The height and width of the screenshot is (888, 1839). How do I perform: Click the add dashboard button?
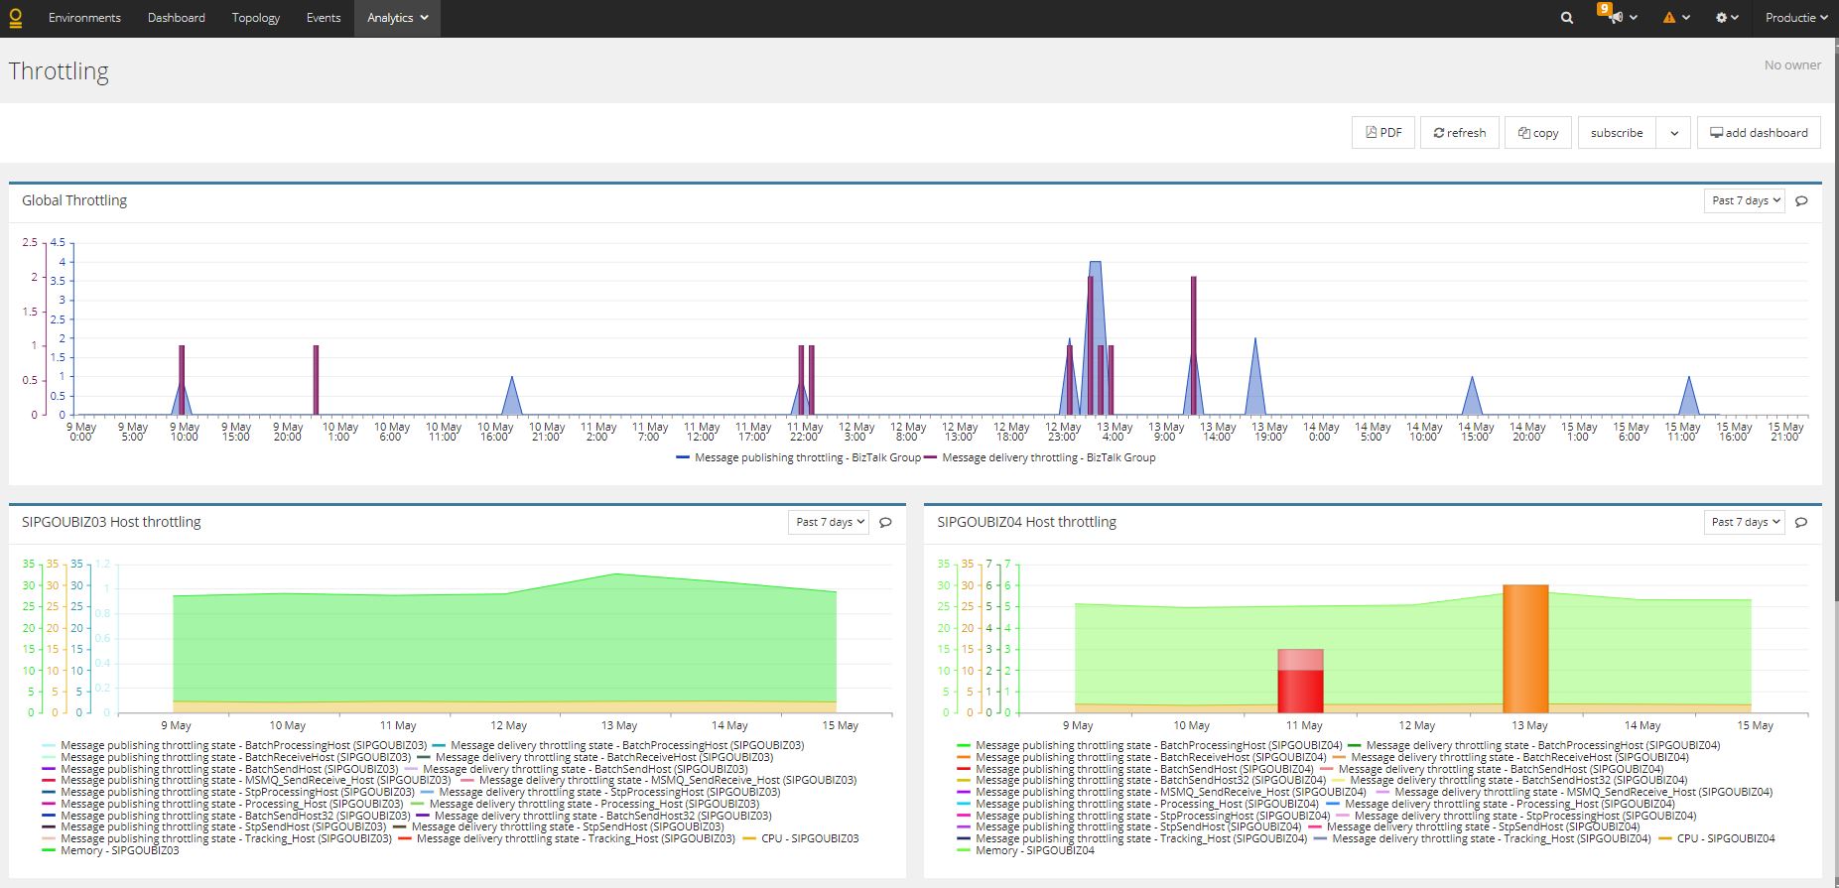pyautogui.click(x=1759, y=132)
